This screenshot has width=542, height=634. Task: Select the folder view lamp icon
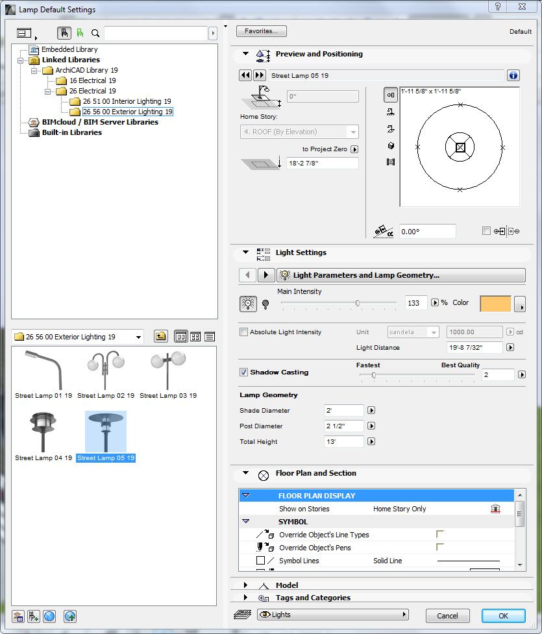[64, 32]
